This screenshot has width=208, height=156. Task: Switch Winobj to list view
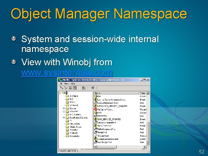(x=70, y=88)
